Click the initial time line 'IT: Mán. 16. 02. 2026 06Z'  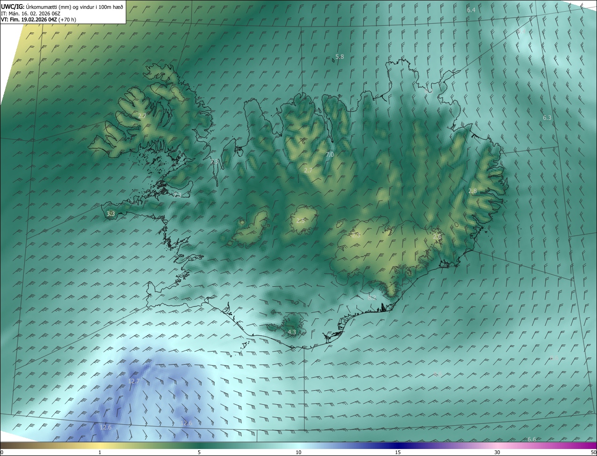(32, 13)
